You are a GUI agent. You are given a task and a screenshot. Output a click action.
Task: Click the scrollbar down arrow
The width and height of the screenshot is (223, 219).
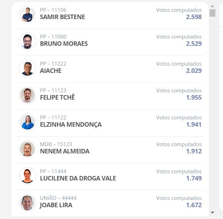pos(212,212)
